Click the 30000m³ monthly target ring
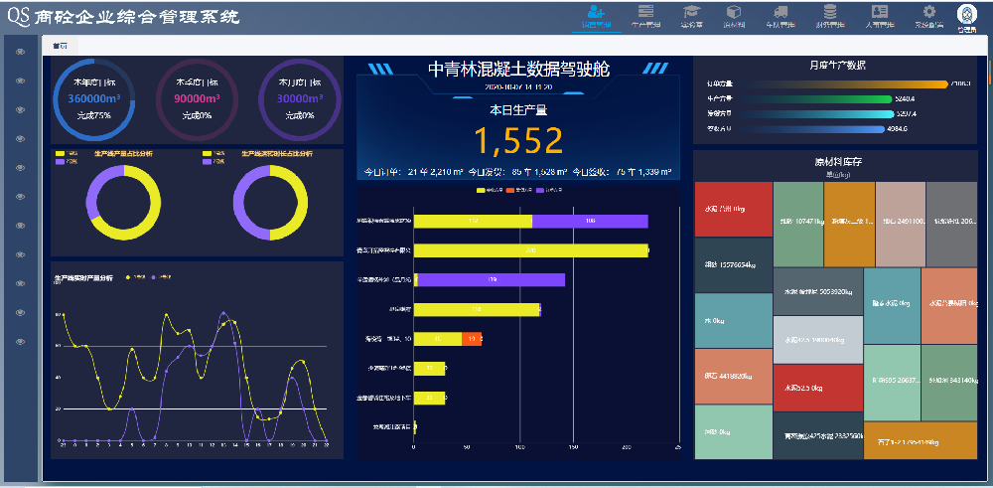Viewport: 993px width, 488px height. (300, 99)
